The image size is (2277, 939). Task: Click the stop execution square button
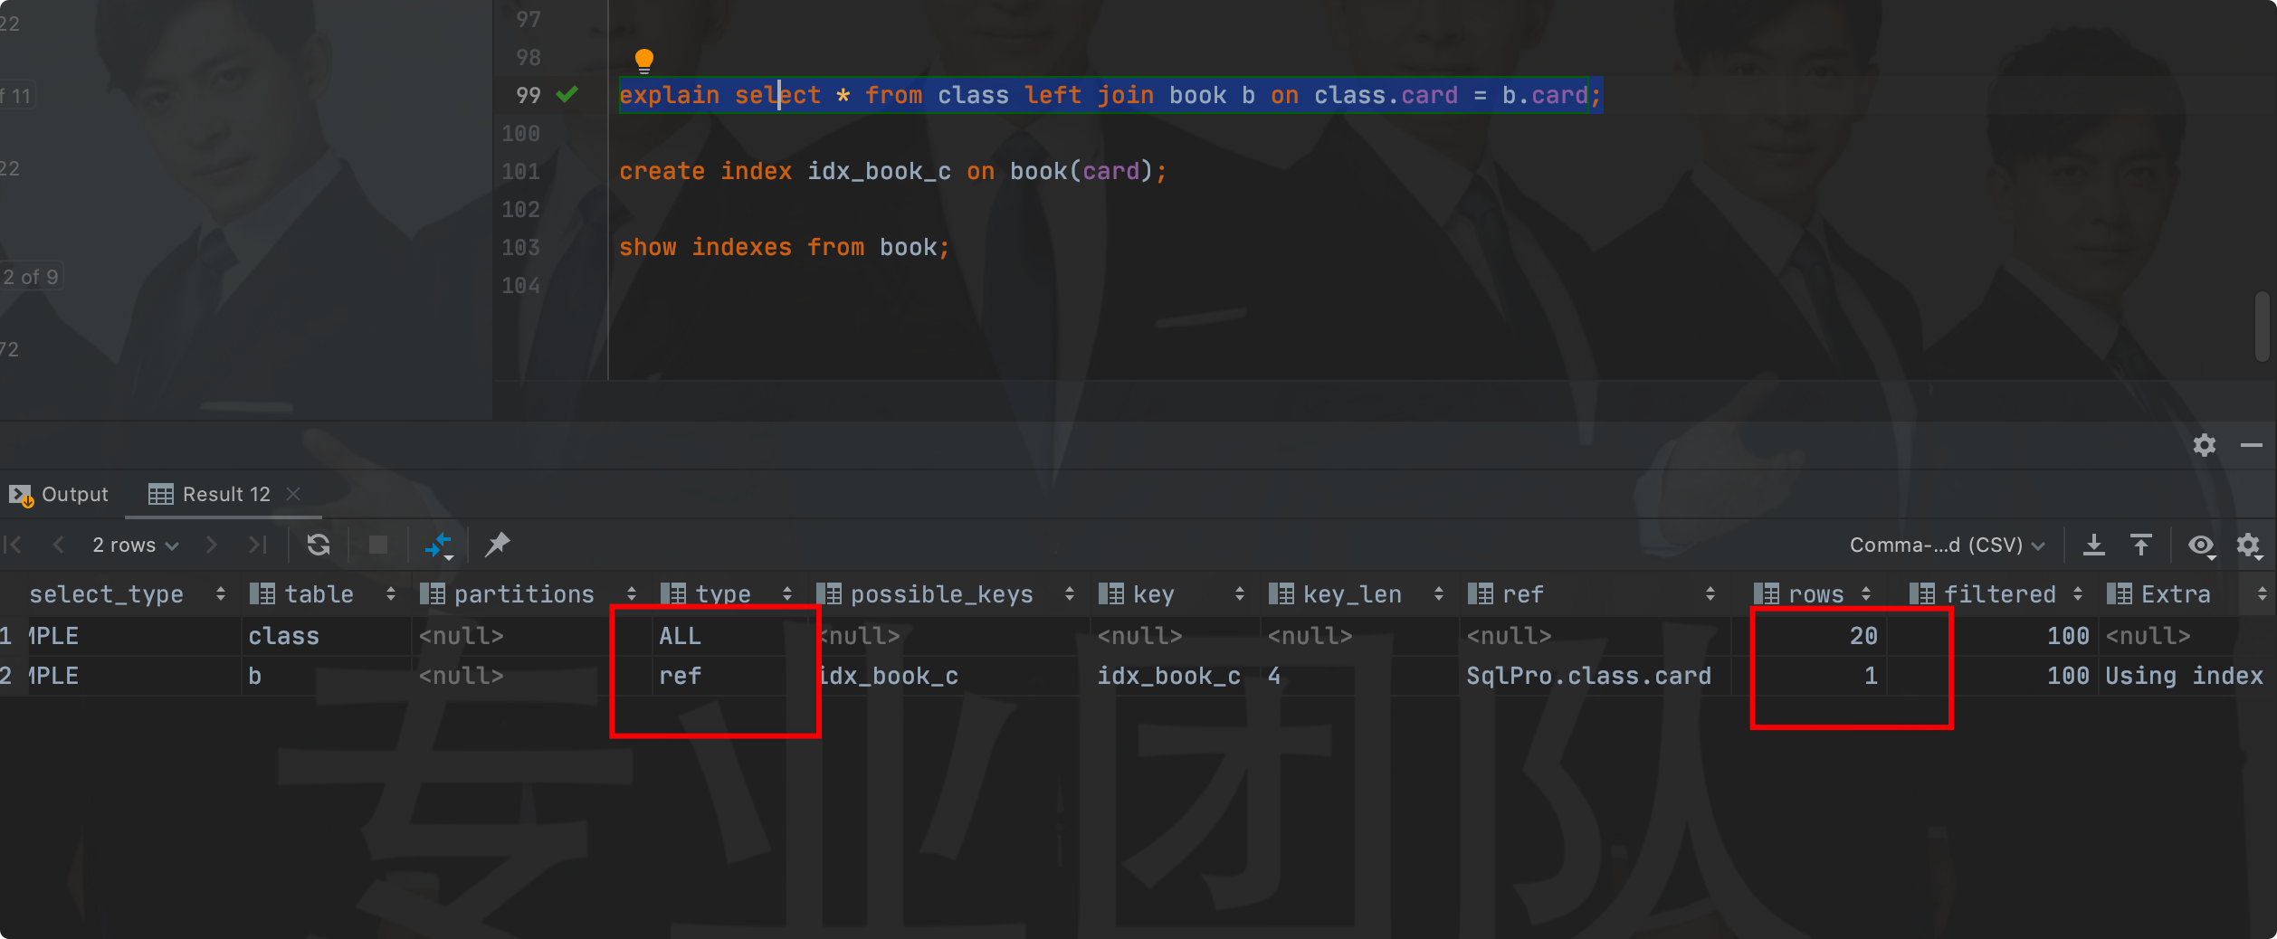(378, 545)
